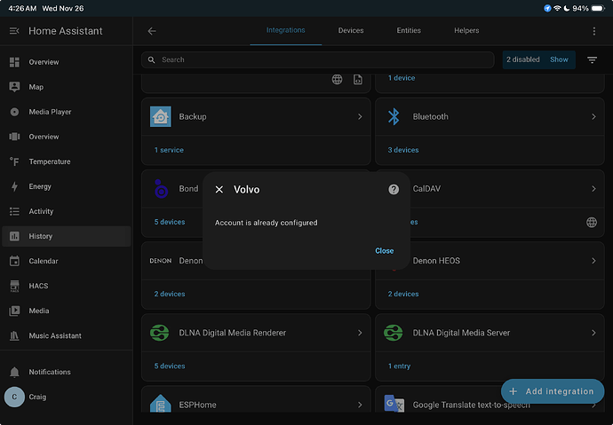Open Music Assistant in sidebar
This screenshot has height=425, width=613.
pyautogui.click(x=55, y=335)
